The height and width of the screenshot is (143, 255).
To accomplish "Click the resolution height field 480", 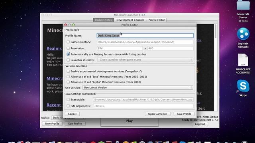I will click(x=171, y=48).
